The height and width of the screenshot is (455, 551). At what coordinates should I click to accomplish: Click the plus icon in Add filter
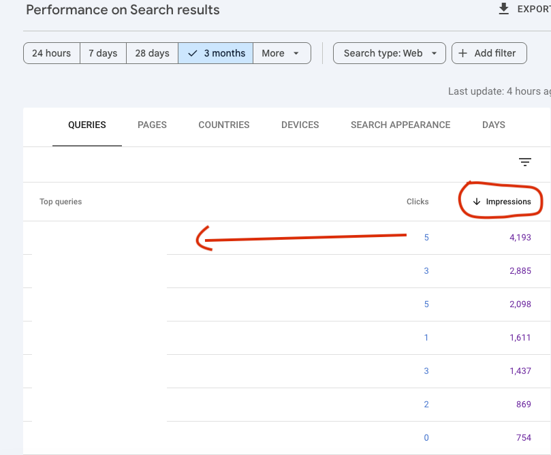(464, 53)
